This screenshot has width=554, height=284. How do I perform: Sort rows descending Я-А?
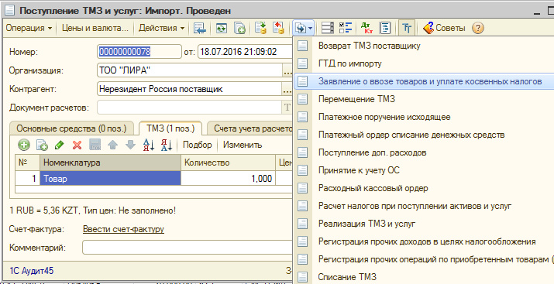coord(166,145)
